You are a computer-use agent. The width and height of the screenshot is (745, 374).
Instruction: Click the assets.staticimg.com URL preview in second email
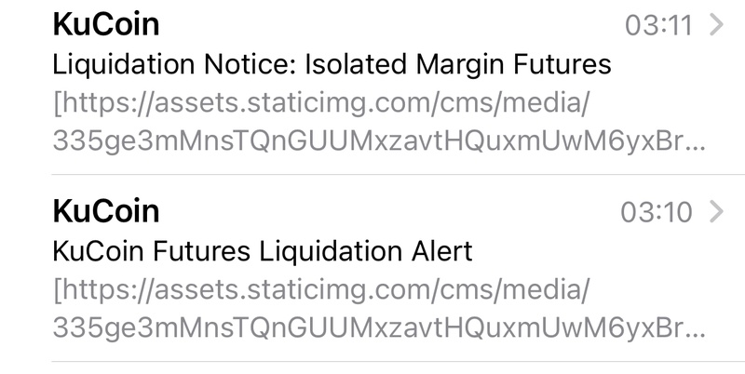click(321, 290)
